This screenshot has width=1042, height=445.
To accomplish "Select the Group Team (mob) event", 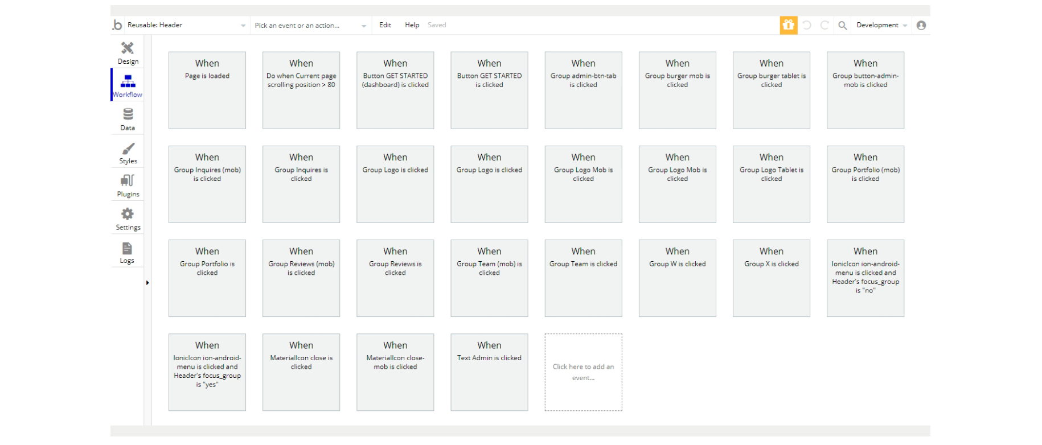I will 490,278.
